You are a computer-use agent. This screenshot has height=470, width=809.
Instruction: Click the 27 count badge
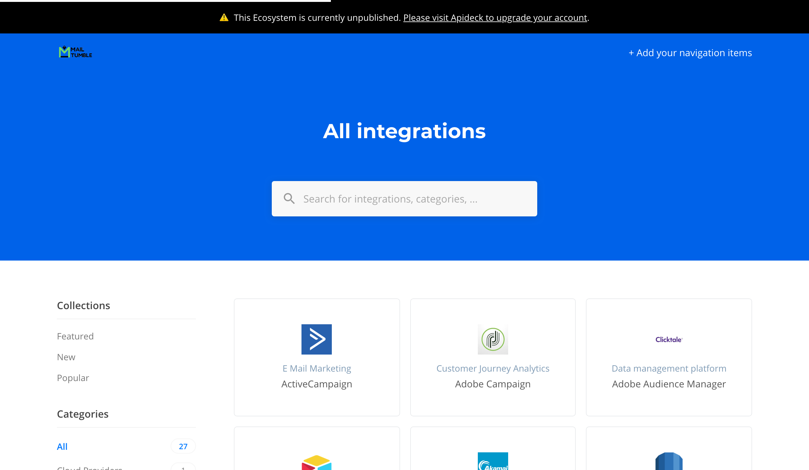point(183,446)
